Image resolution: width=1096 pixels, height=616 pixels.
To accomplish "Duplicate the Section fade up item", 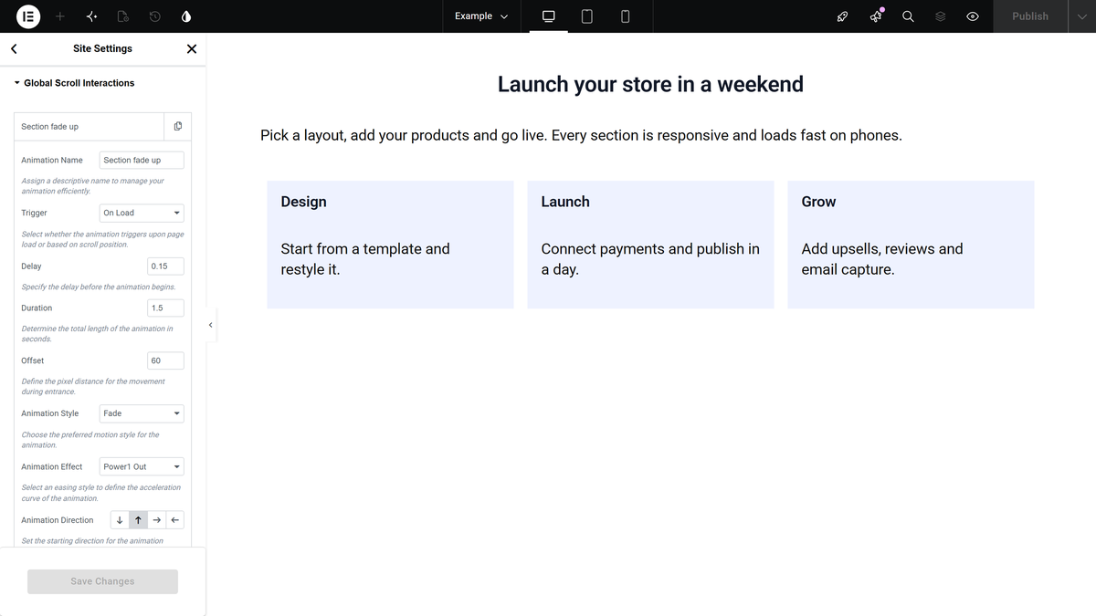I will click(178, 126).
